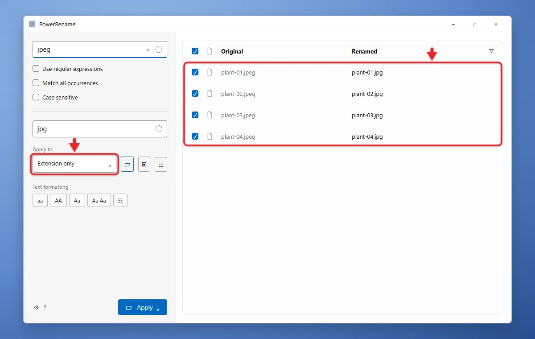This screenshot has width=535, height=339.
Task: Uncheck plant-02.jpeg checkbox
Action: [x=195, y=94]
